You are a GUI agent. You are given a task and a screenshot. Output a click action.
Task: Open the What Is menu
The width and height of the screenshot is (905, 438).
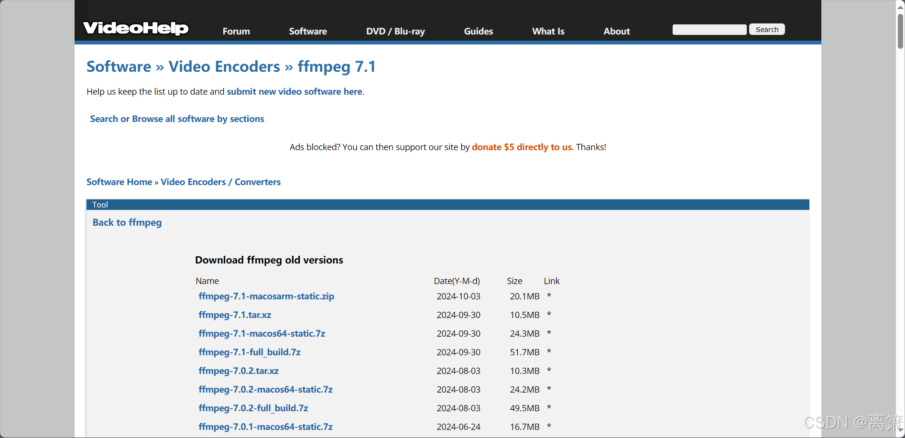coord(548,31)
